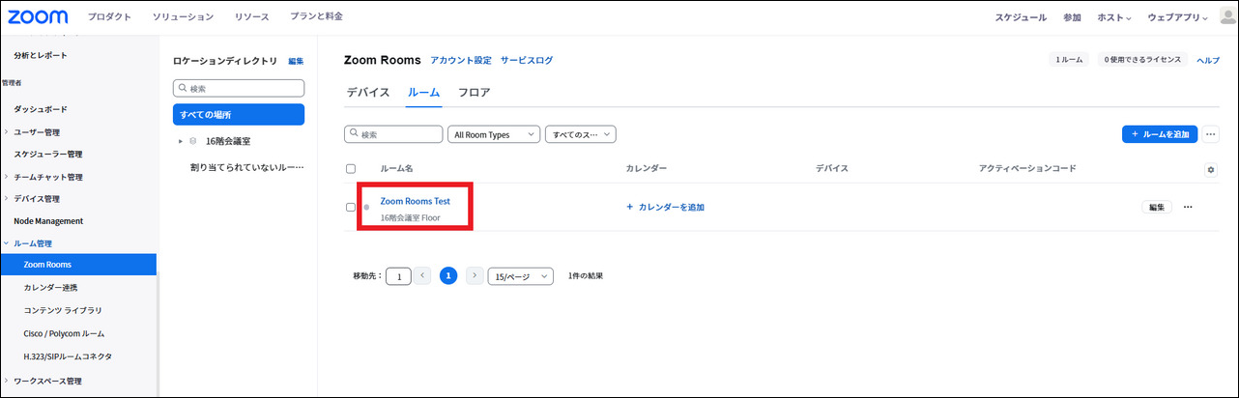The width and height of the screenshot is (1239, 398).
Task: Expand チームチャット管理 in the sidebar
Action: pyautogui.click(x=6, y=177)
